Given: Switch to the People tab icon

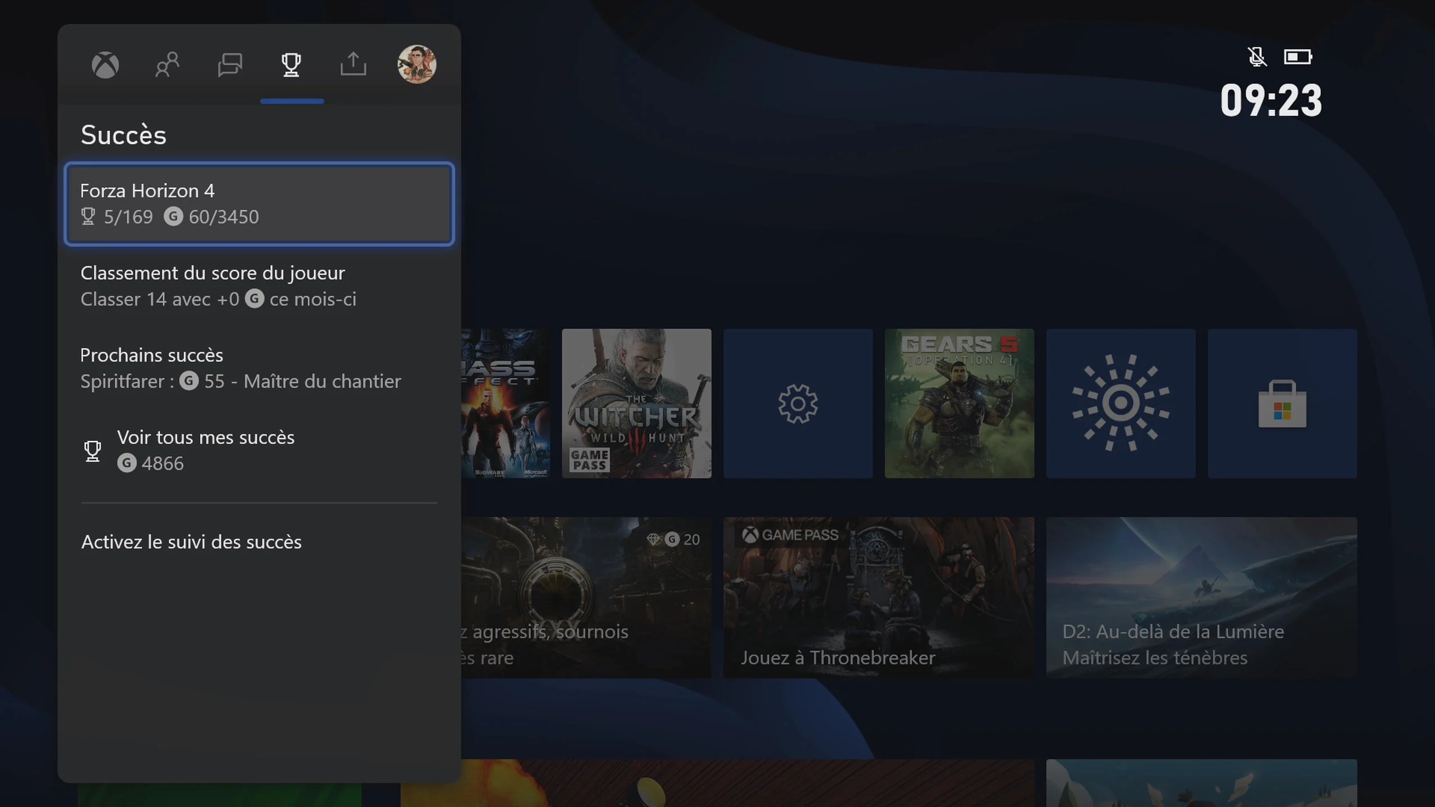Looking at the screenshot, I should coord(167,65).
